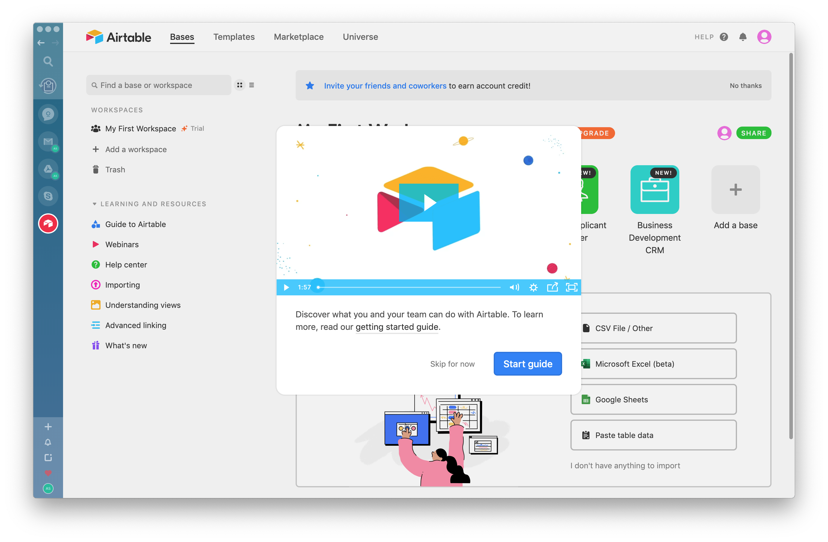Click Add a workspace

[136, 149]
